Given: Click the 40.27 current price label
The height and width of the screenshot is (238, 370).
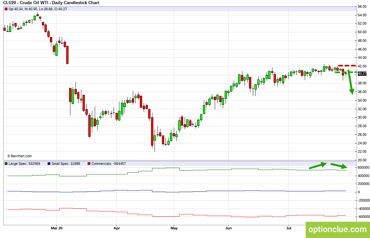Looking at the screenshot, I should [362, 74].
